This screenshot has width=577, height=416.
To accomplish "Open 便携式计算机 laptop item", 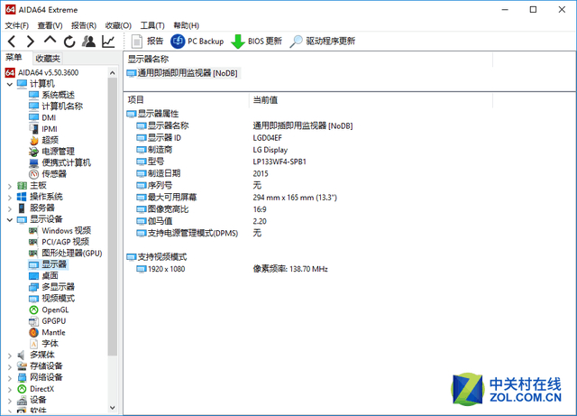I will point(60,162).
